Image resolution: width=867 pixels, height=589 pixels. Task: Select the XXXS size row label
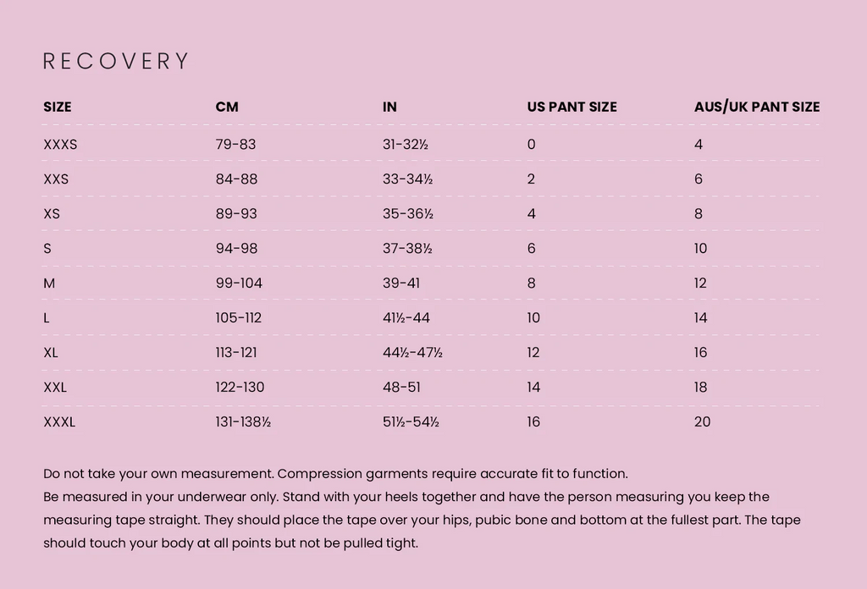[x=60, y=145]
